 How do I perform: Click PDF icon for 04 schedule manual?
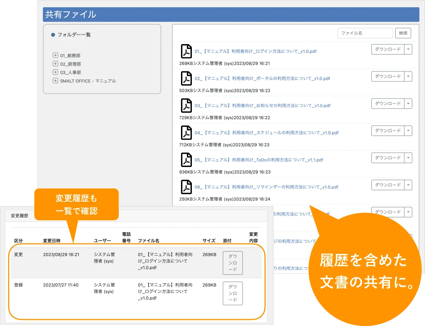(186, 133)
